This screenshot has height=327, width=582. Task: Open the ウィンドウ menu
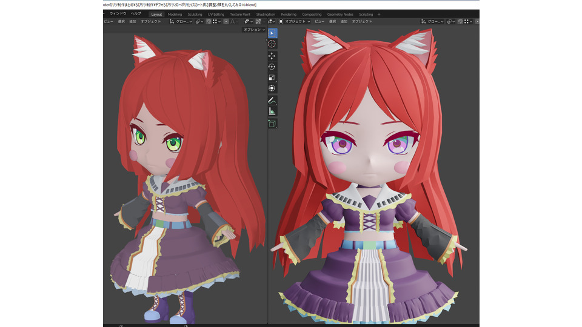click(118, 13)
